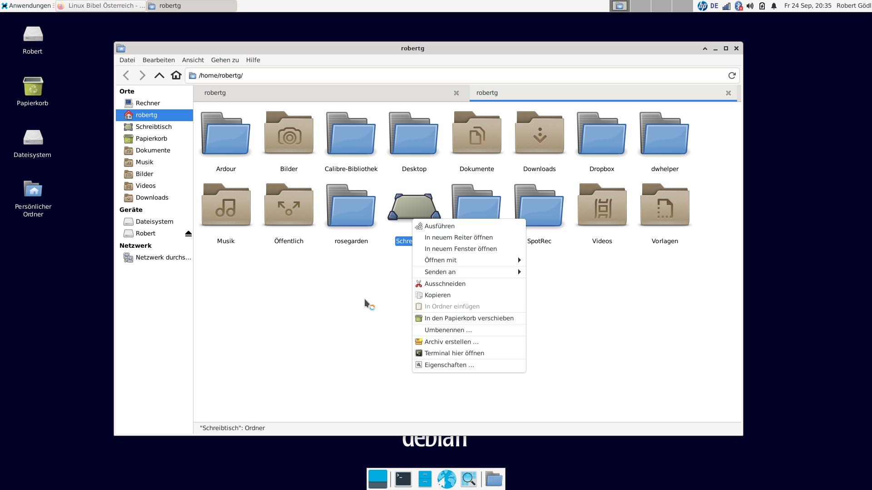Screen dimensions: 872x490
Task: Click the web browser globe in the dock
Action: click(x=446, y=479)
